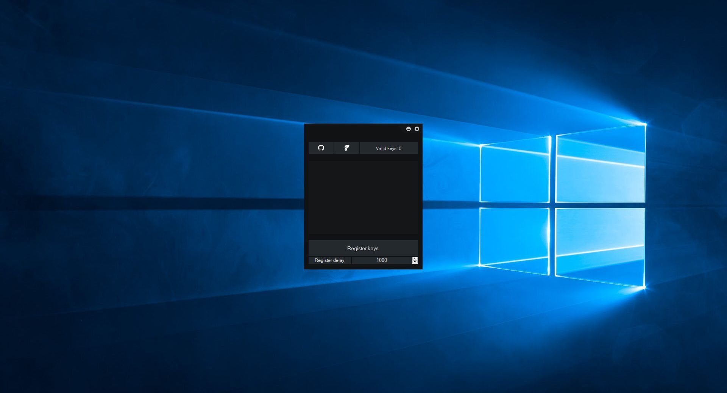Open the Register delay value control

382,260
